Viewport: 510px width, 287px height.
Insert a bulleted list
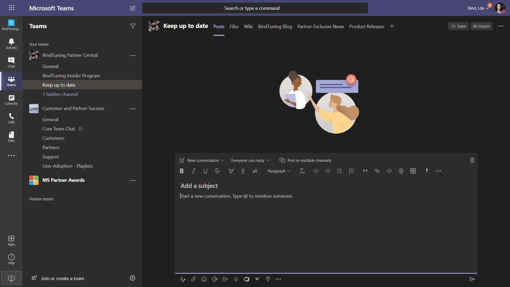(x=339, y=171)
